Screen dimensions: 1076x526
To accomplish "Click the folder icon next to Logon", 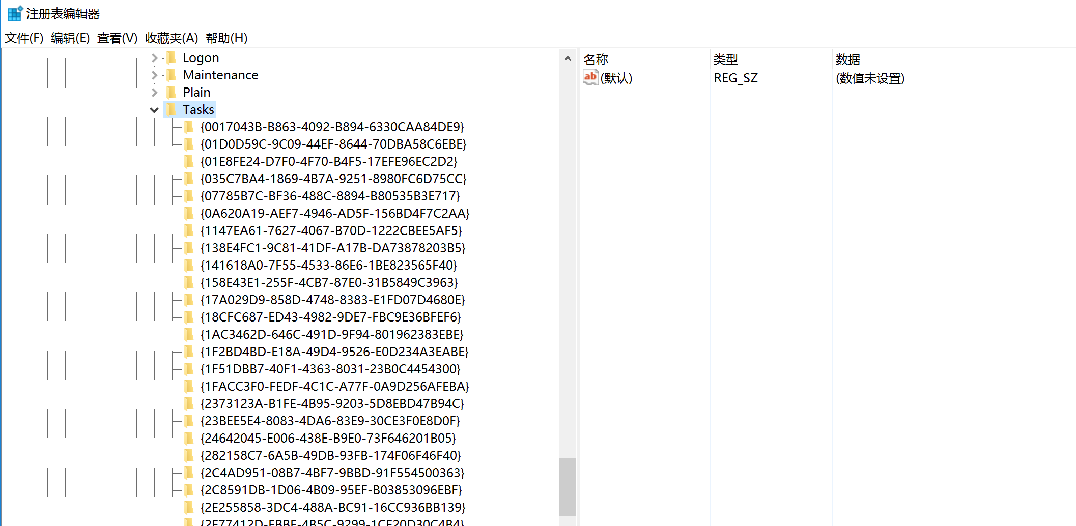I will [172, 58].
